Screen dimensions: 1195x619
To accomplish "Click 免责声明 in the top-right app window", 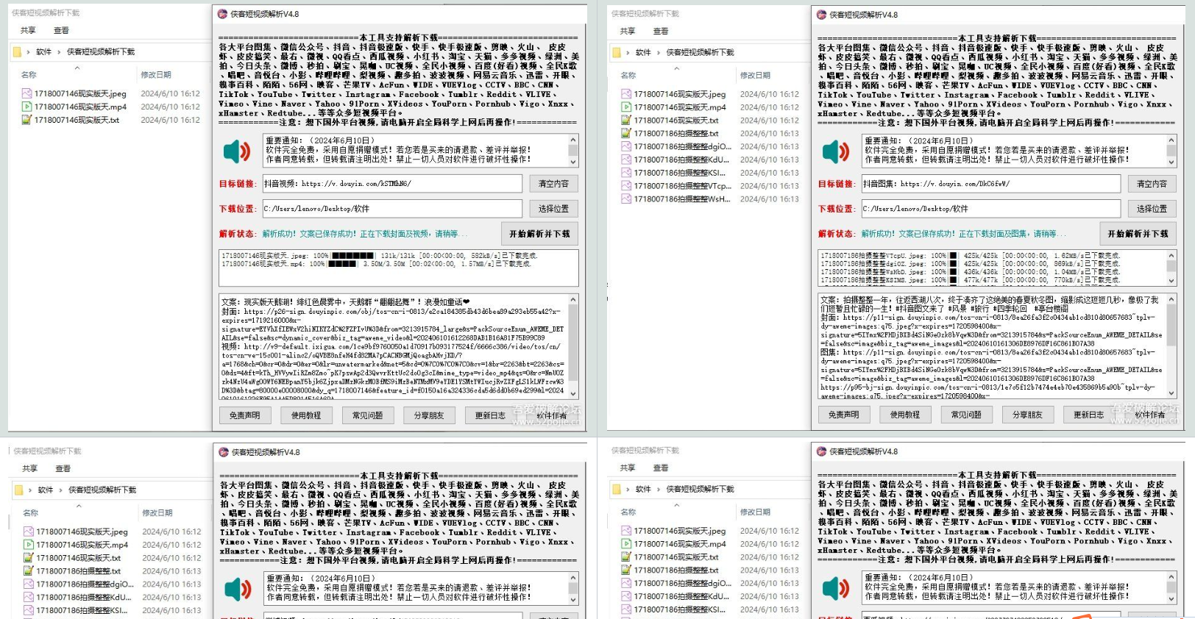I will pyautogui.click(x=843, y=415).
